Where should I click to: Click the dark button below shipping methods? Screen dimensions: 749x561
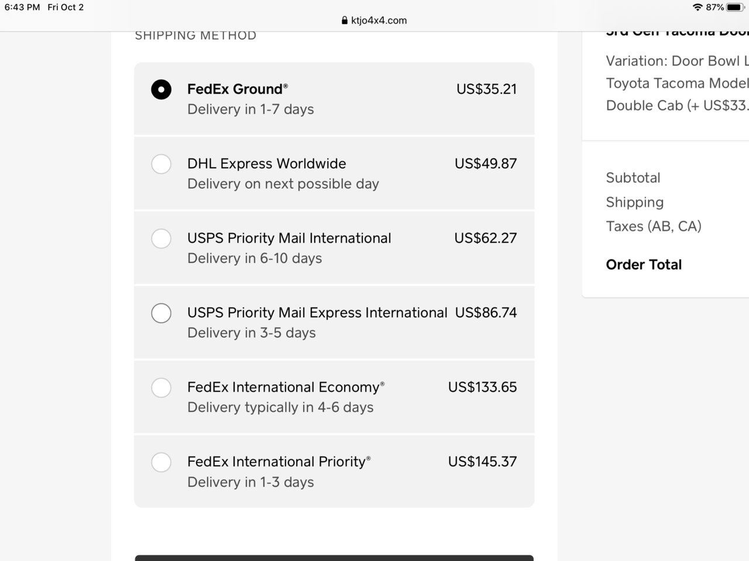tap(334, 558)
